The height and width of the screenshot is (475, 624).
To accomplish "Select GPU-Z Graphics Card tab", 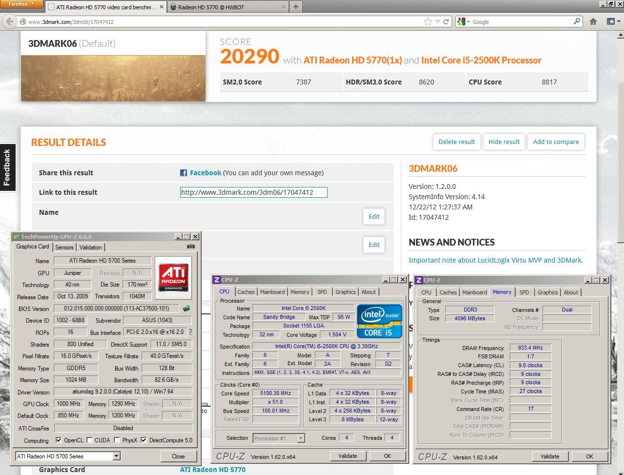I will coord(33,247).
